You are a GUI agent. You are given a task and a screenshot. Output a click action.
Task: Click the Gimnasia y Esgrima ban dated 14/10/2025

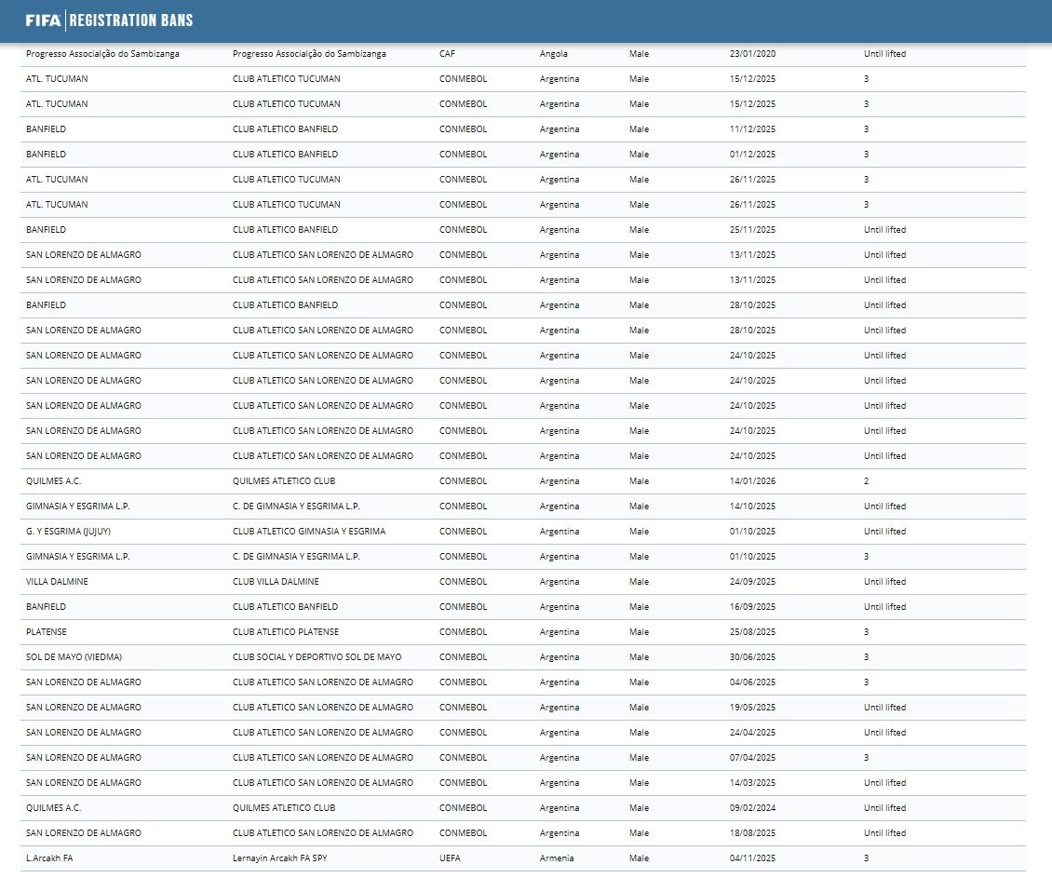click(x=752, y=507)
